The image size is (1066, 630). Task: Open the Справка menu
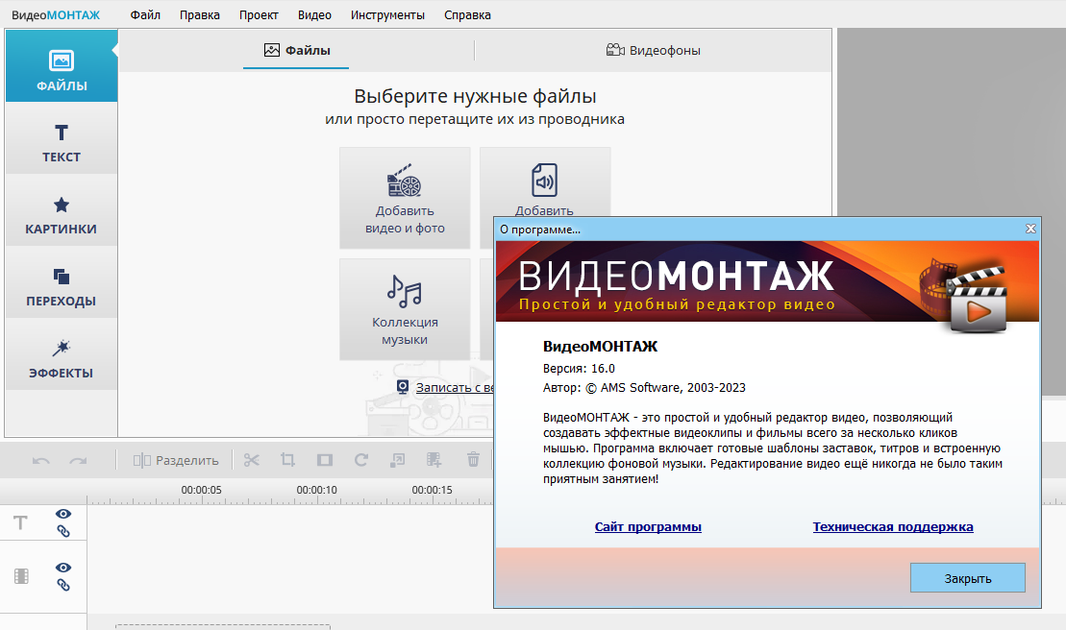(x=467, y=15)
